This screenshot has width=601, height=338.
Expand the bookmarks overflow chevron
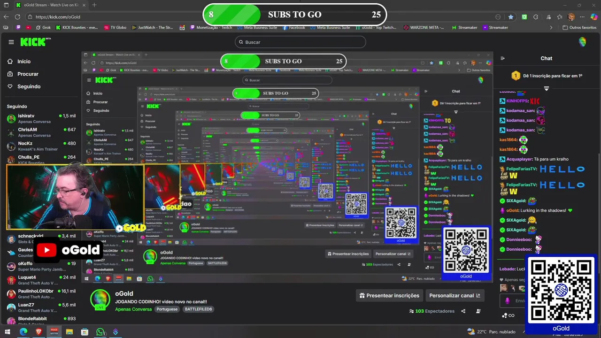coord(551,27)
